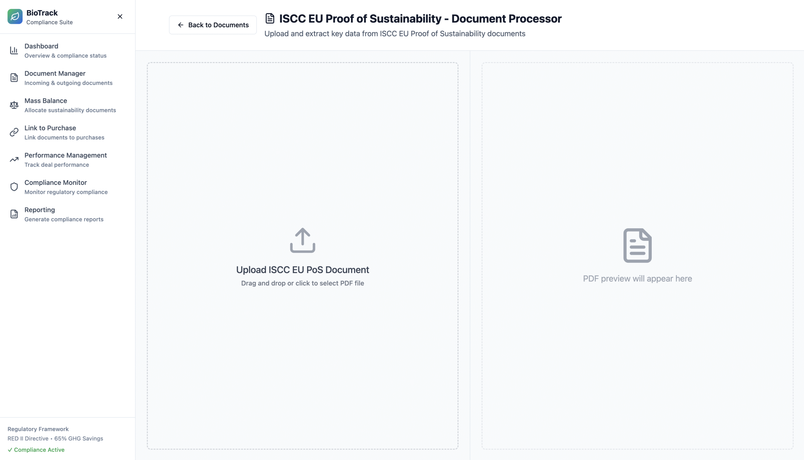Image resolution: width=804 pixels, height=460 pixels.
Task: Click the Mass Balance scales icon
Action: coord(14,105)
